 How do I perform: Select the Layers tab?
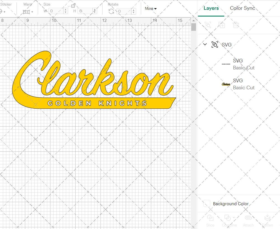(x=211, y=8)
